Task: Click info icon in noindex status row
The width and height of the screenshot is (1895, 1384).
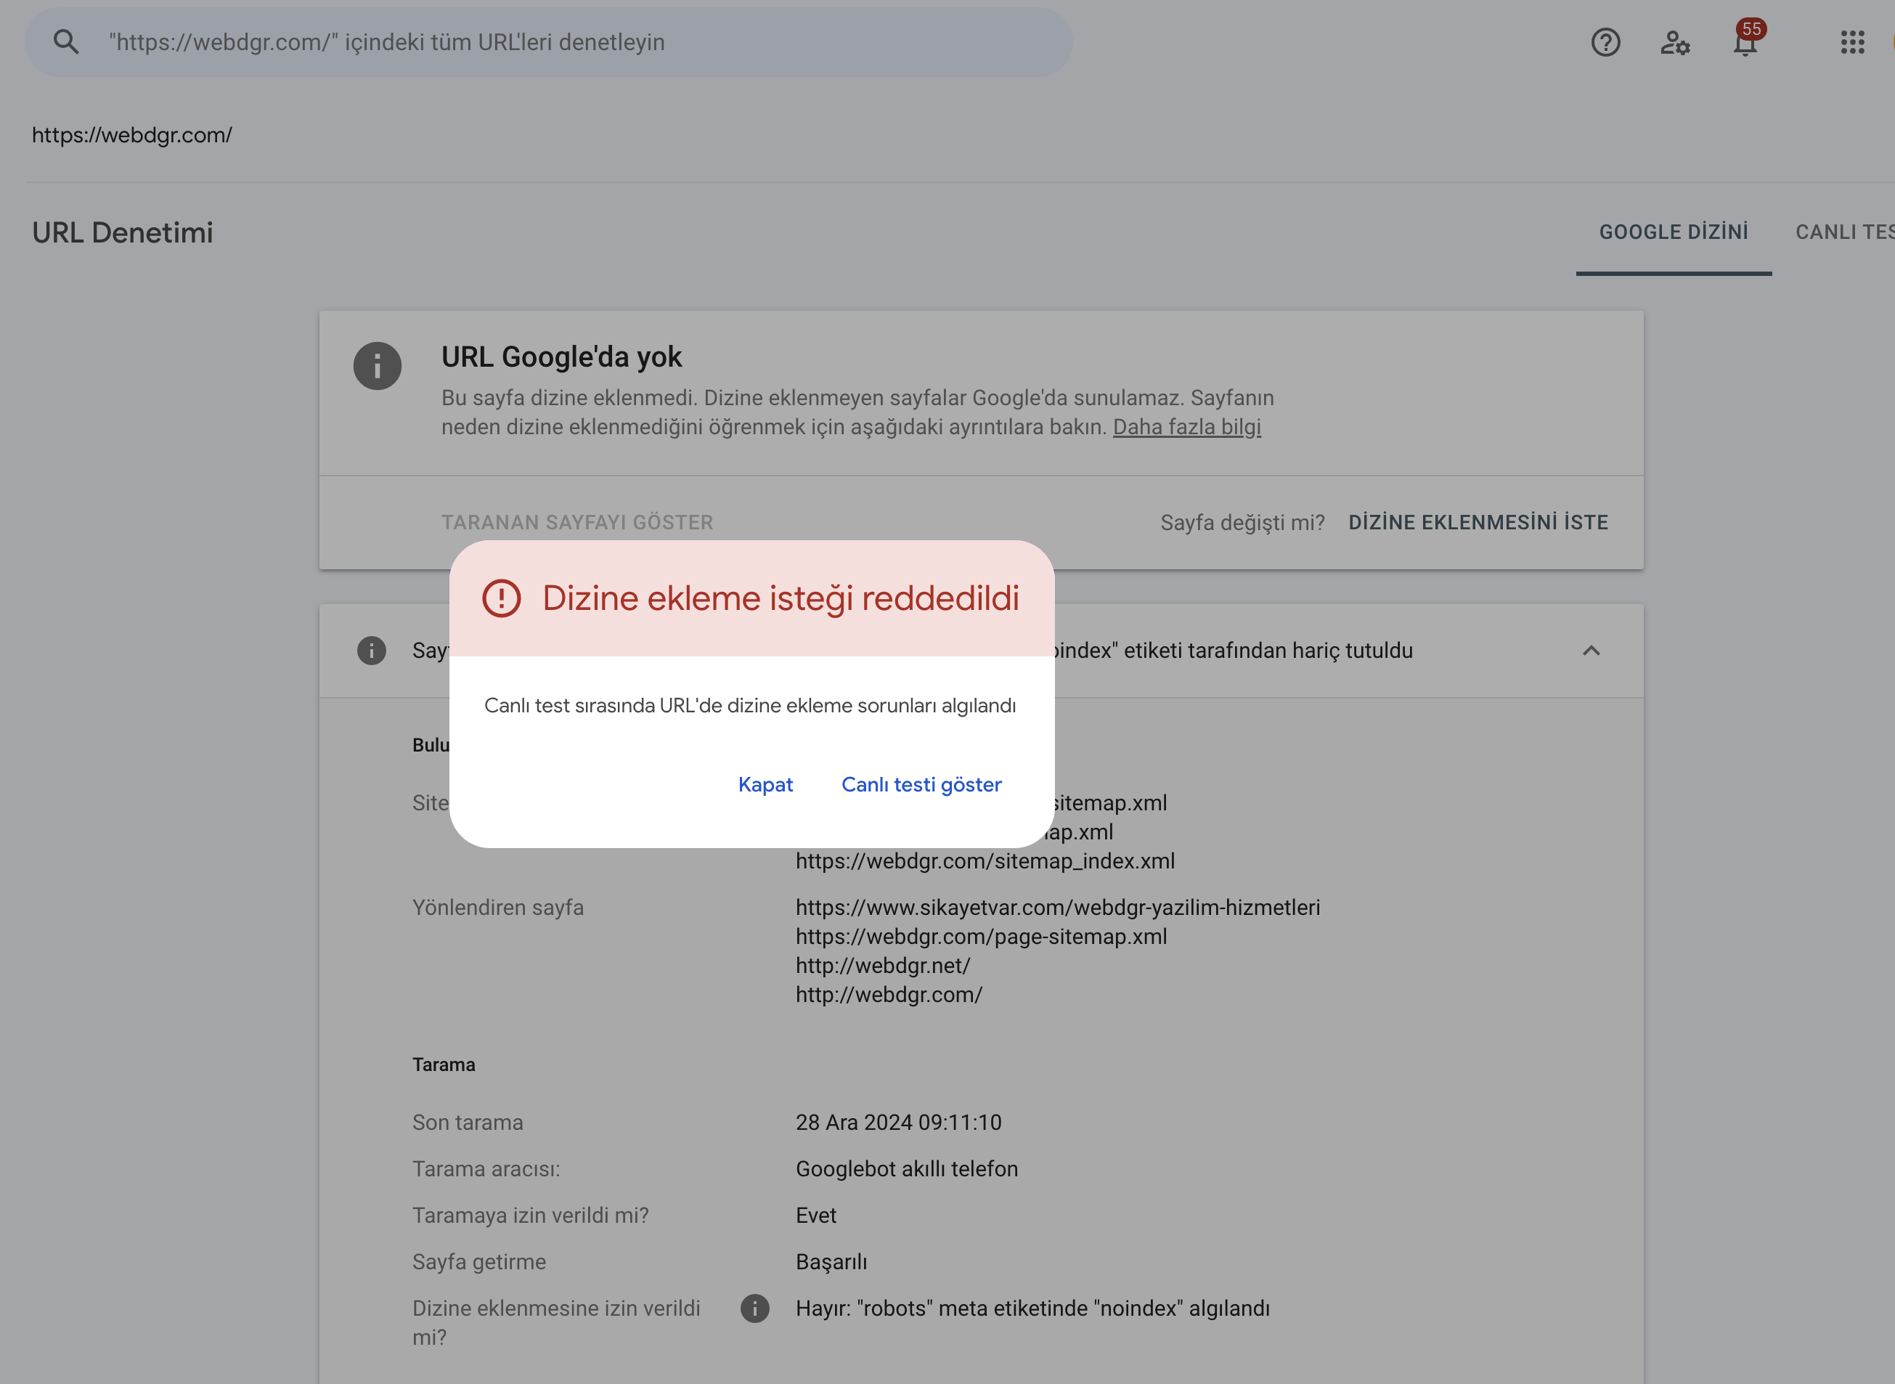Action: (x=371, y=650)
